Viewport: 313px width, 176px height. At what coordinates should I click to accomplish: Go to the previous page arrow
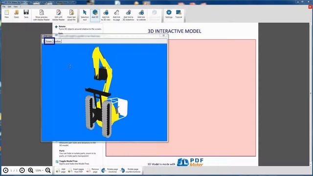point(5,170)
